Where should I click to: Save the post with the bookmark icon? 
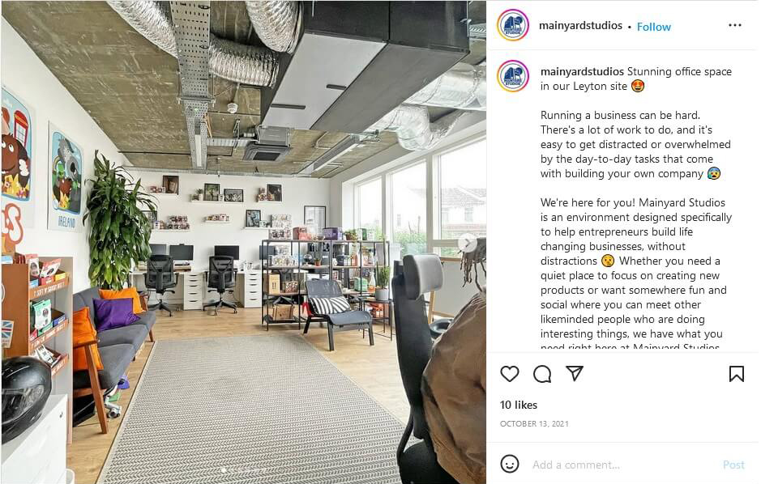736,374
